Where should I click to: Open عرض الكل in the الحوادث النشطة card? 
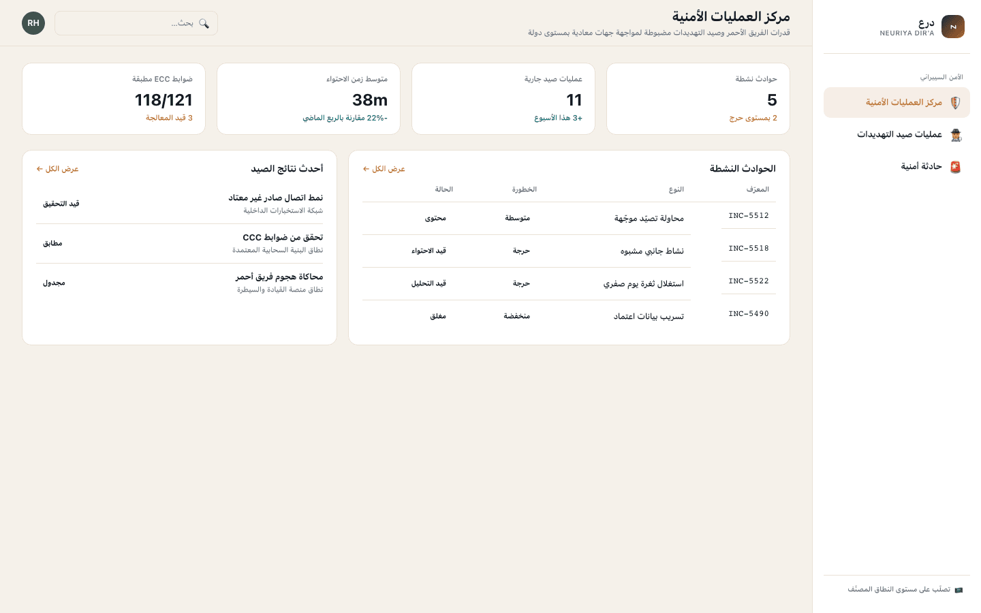point(384,169)
